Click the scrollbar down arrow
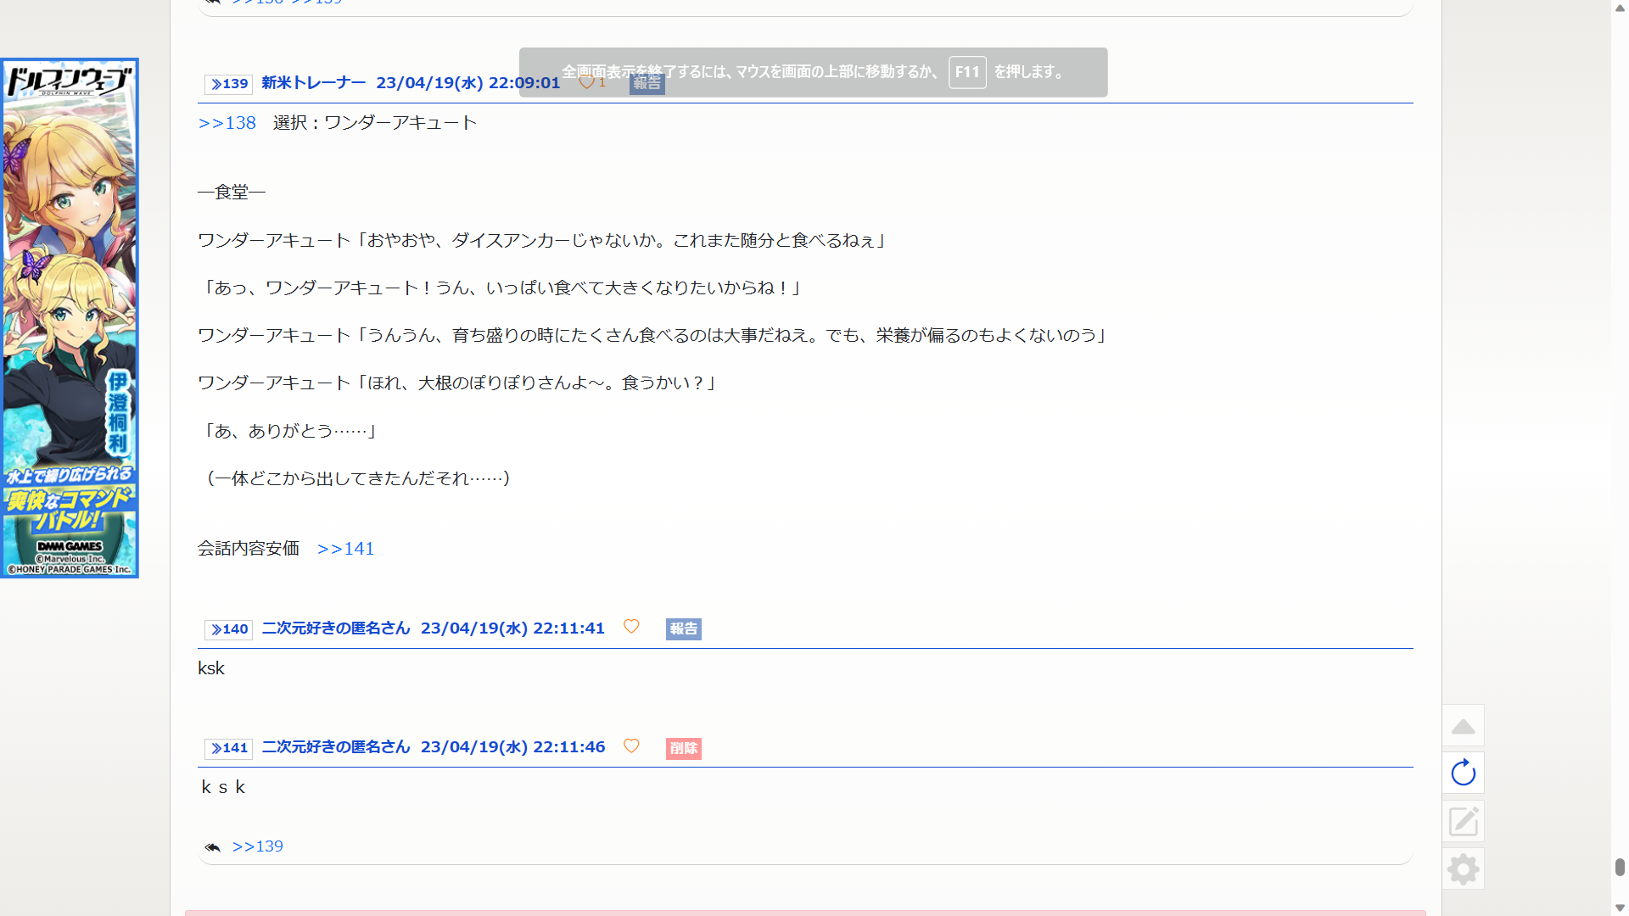This screenshot has height=916, width=1629. click(1620, 908)
